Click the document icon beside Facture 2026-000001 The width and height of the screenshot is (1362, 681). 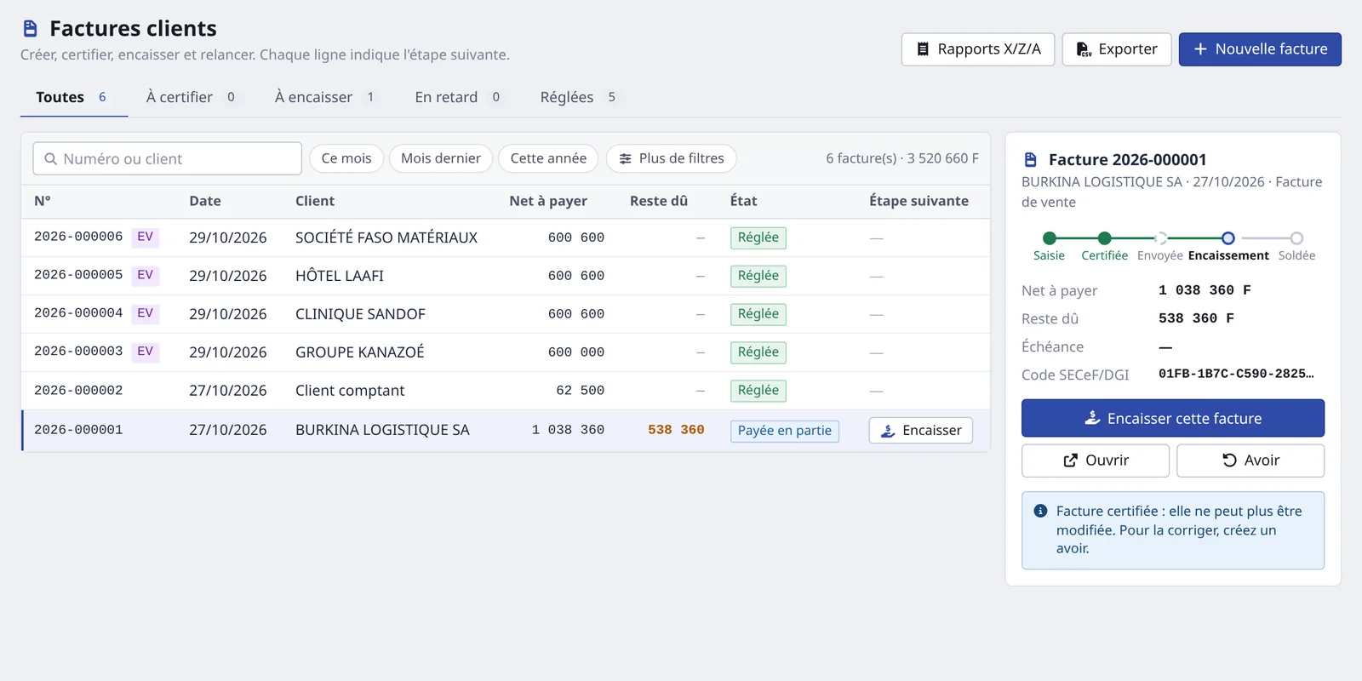point(1031,160)
